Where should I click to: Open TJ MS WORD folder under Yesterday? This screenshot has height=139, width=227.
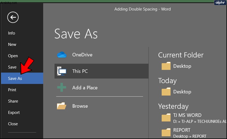(187, 115)
